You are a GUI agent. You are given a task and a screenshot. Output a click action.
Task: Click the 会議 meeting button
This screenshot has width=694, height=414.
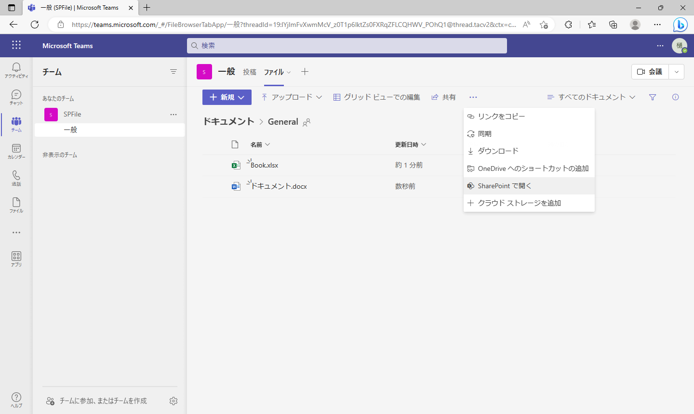point(650,72)
